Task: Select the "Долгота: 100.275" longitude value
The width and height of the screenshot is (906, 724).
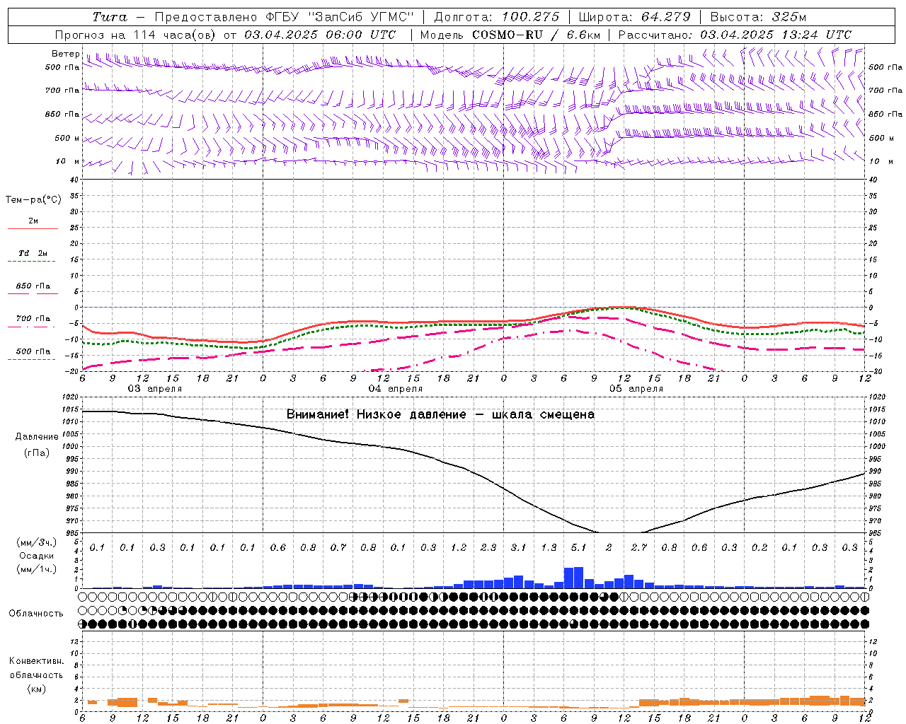Action: (x=496, y=17)
